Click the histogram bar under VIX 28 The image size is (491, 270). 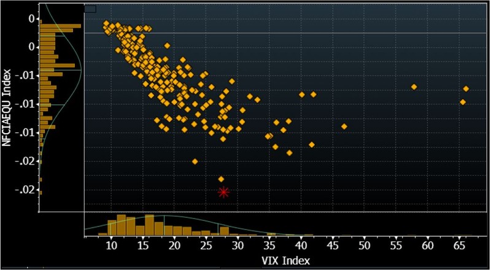pos(224,231)
